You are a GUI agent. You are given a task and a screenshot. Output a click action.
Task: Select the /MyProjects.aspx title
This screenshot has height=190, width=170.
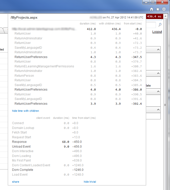24,18
